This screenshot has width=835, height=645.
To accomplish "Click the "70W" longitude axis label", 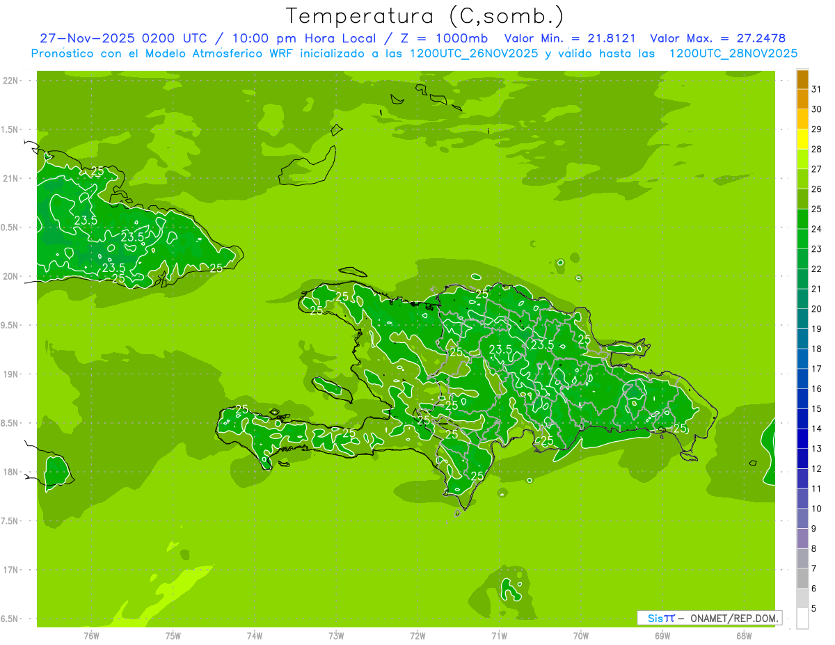I will coord(580,636).
